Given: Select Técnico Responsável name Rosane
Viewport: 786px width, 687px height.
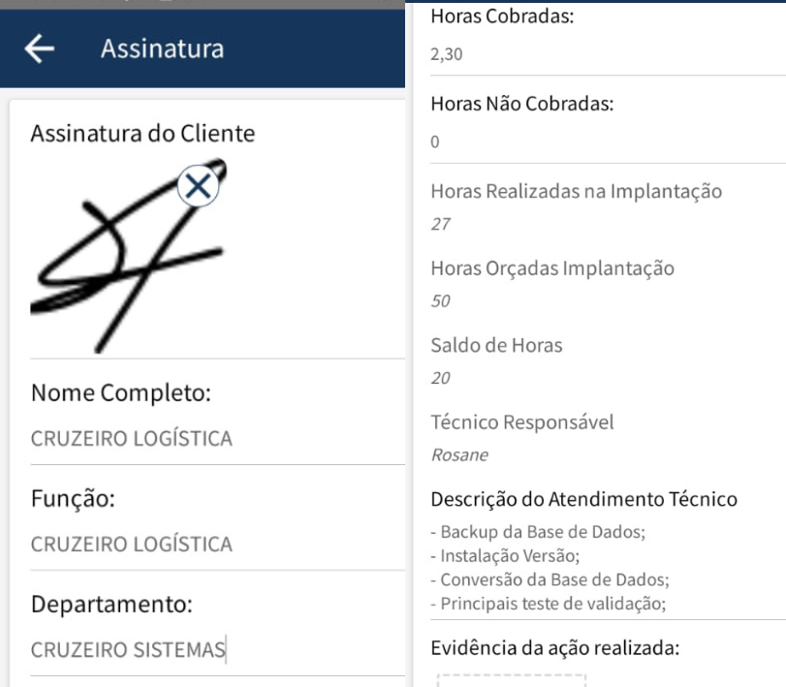Looking at the screenshot, I should [x=459, y=454].
